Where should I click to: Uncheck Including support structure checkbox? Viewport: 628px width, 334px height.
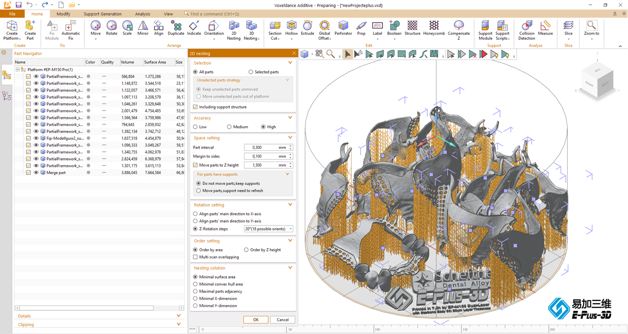pyautogui.click(x=195, y=107)
